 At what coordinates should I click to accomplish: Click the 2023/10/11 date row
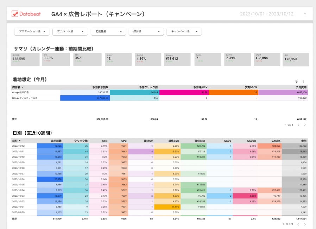coord(159,152)
